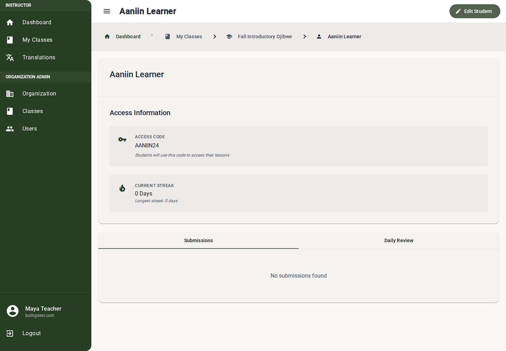Go to Dashboard via breadcrumb link
Image resolution: width=506 pixels, height=351 pixels.
128,37
